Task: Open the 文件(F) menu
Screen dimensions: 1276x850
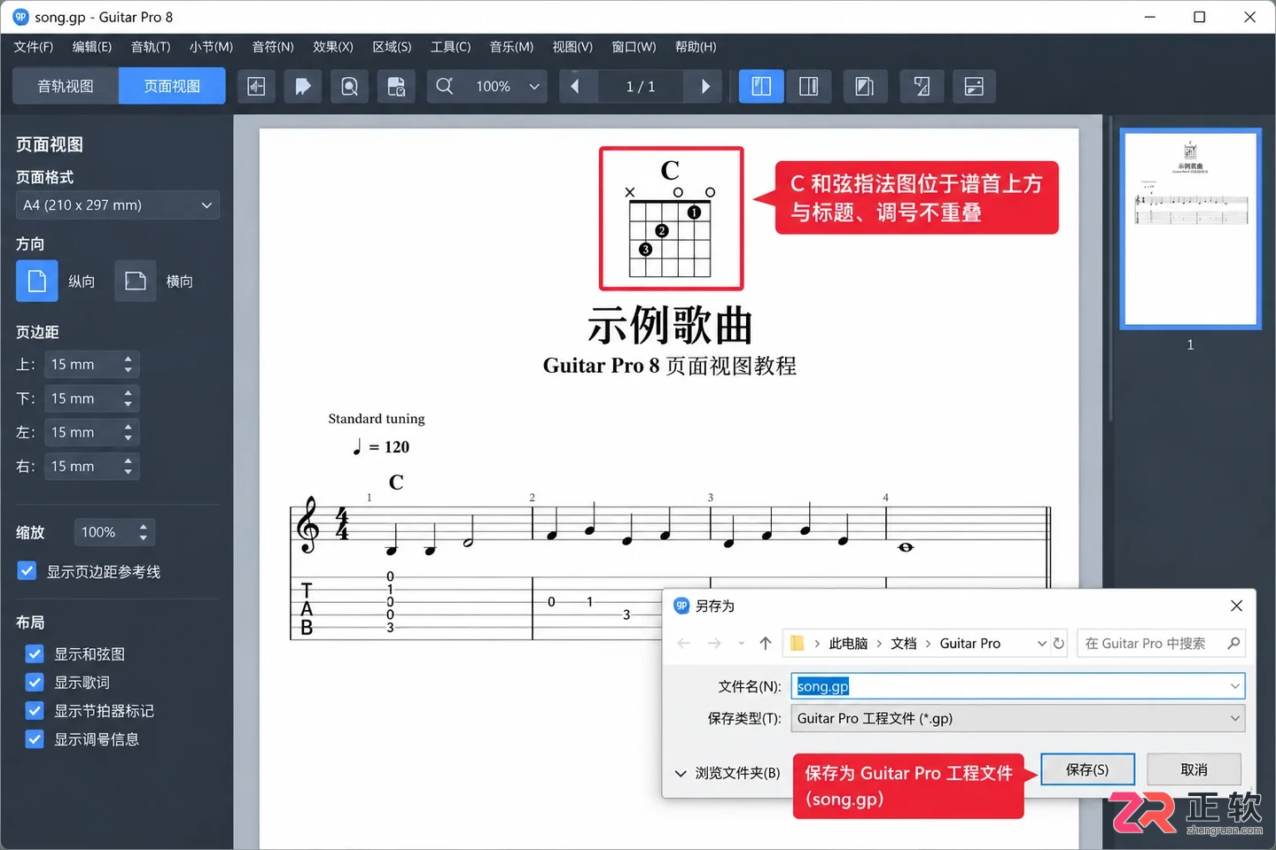Action: (34, 47)
